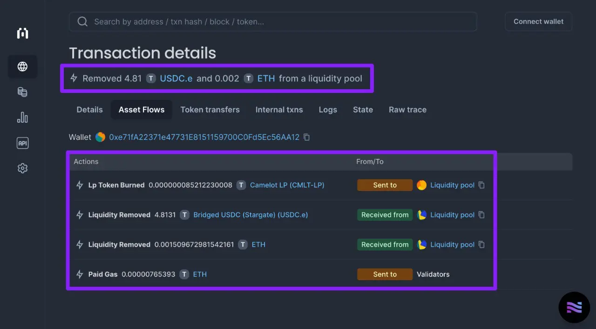Click token badge in Paid Gas row
The height and width of the screenshot is (329, 596).
pos(184,274)
